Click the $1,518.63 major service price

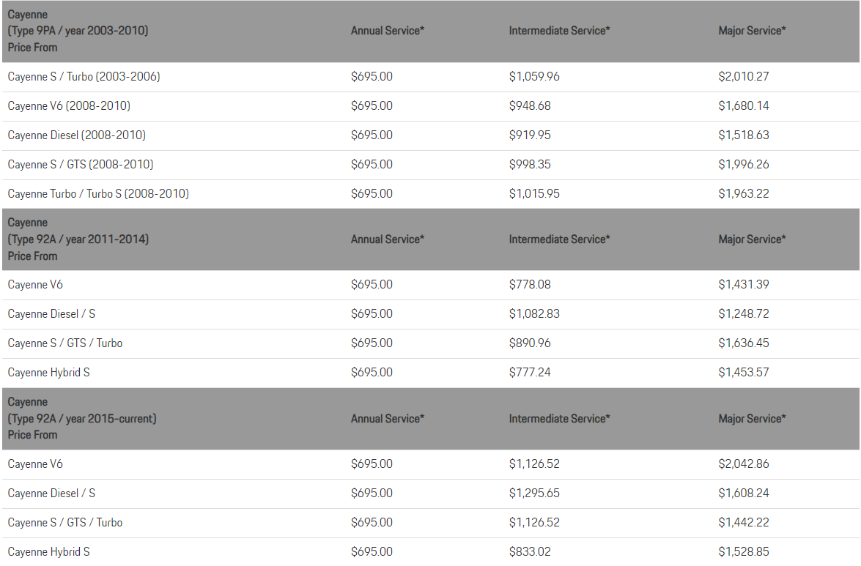(x=743, y=135)
